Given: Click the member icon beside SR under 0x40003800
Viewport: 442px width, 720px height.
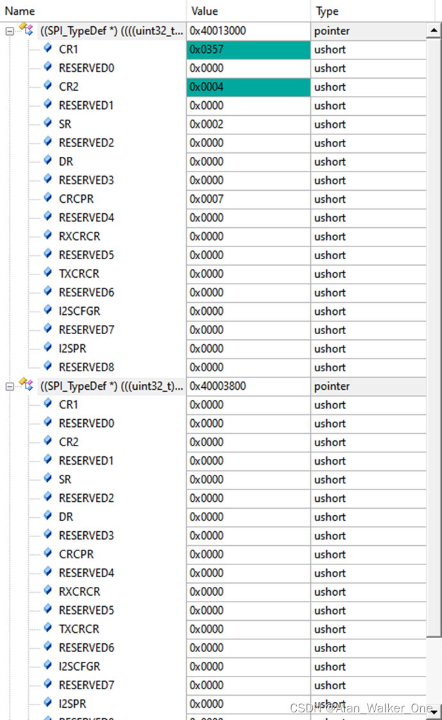Looking at the screenshot, I should click(x=48, y=478).
